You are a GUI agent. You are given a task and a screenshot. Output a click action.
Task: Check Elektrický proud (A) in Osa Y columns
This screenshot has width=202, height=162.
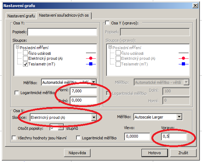coord(25,58)
